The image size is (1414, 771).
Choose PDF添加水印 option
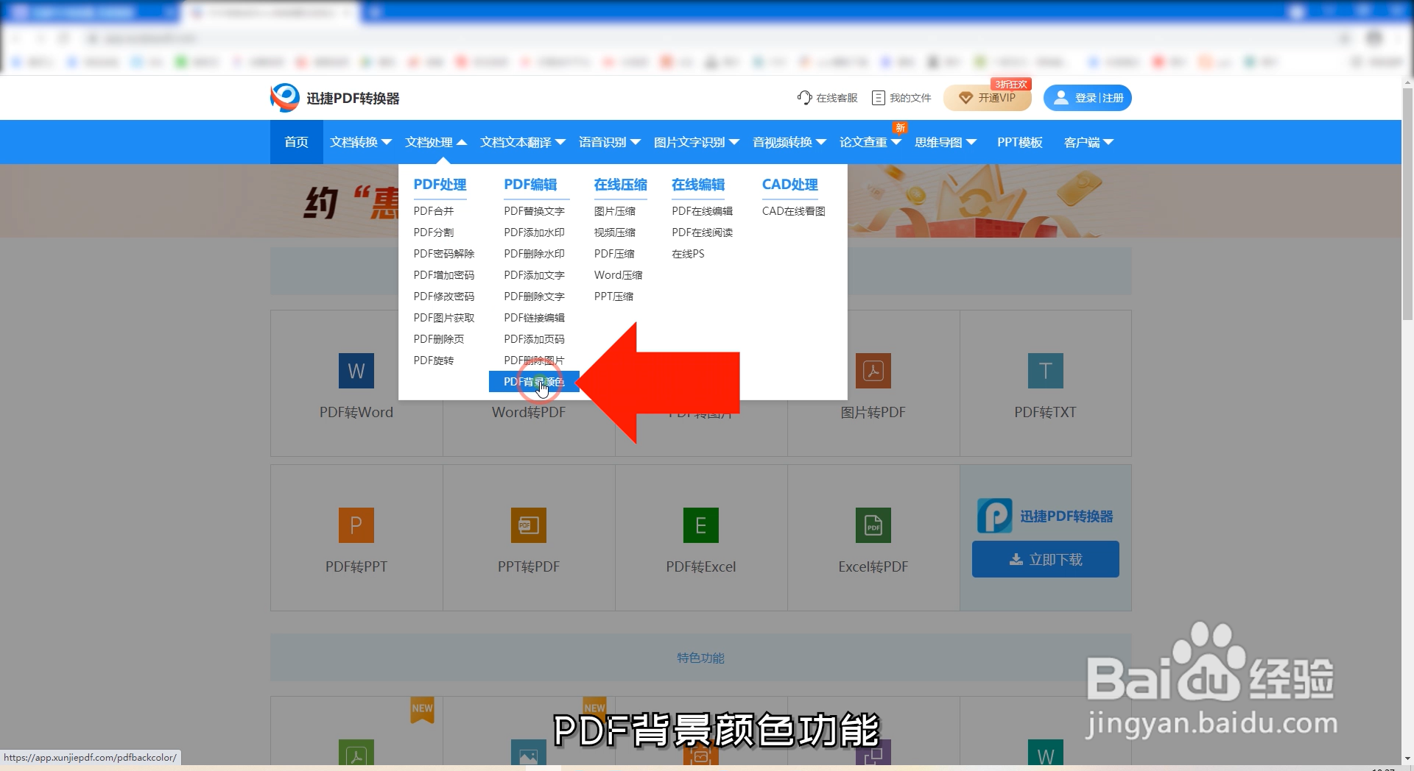(x=535, y=232)
